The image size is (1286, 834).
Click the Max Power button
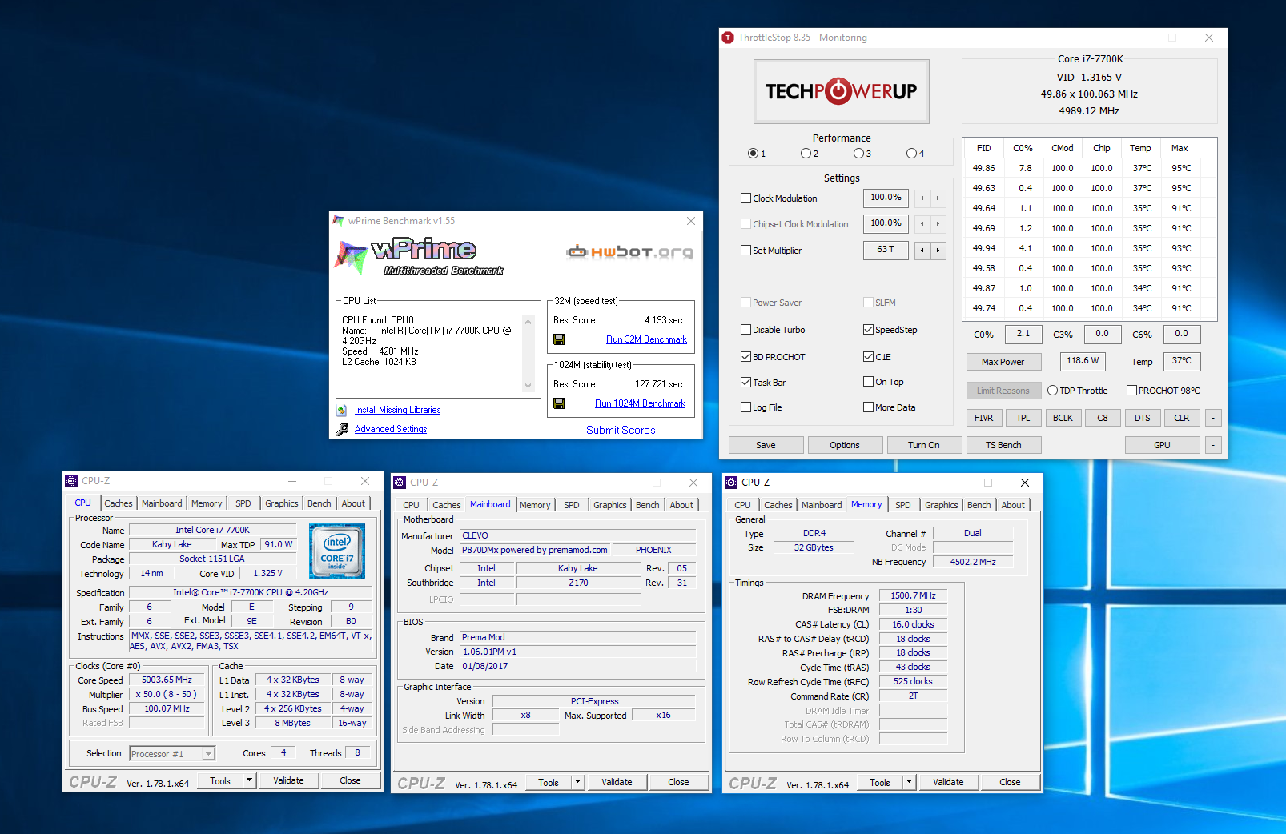(1003, 362)
